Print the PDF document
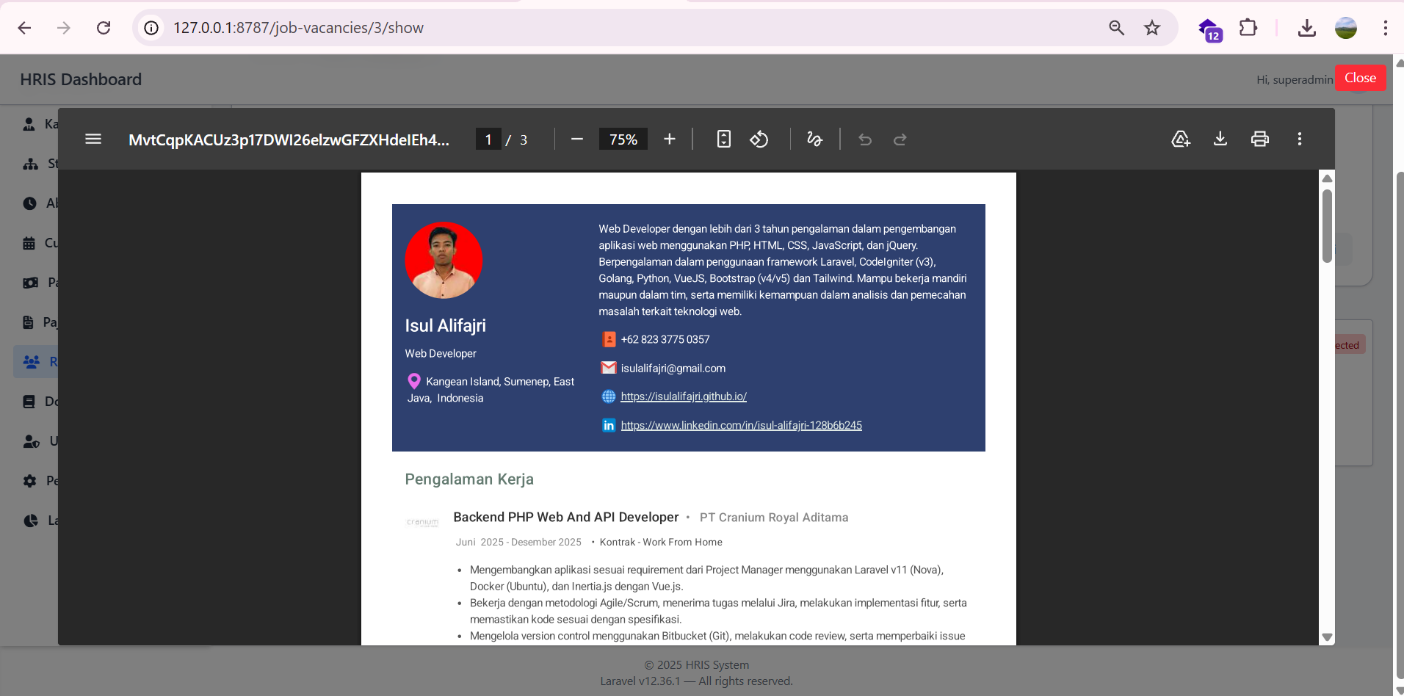 pos(1259,139)
